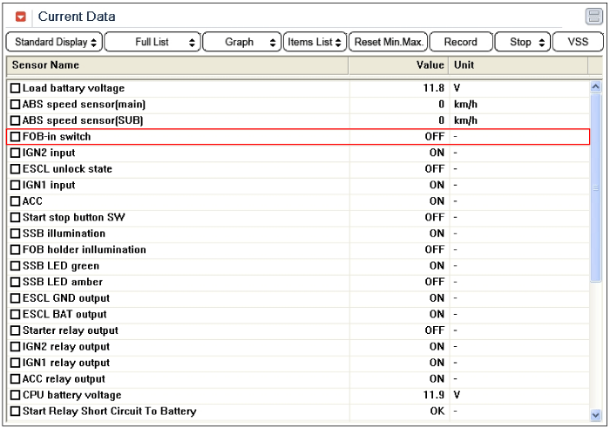Click the OFF value for Start stop button SW

coord(435,217)
